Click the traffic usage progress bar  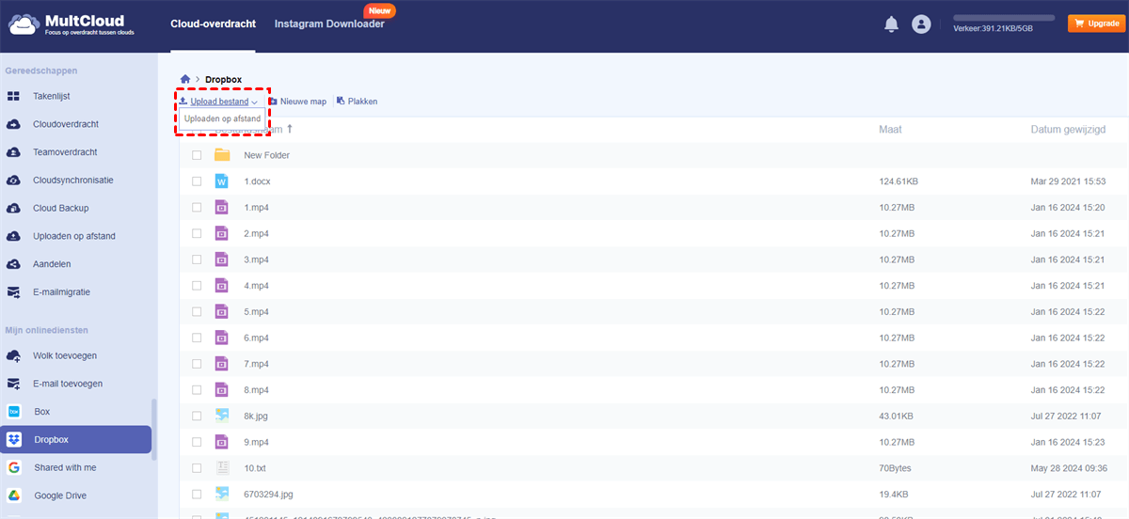click(1004, 18)
